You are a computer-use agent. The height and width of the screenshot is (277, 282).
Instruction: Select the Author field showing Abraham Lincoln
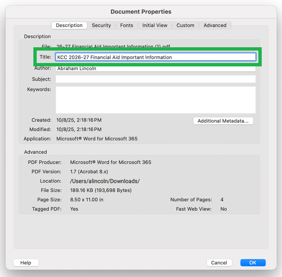click(x=155, y=68)
